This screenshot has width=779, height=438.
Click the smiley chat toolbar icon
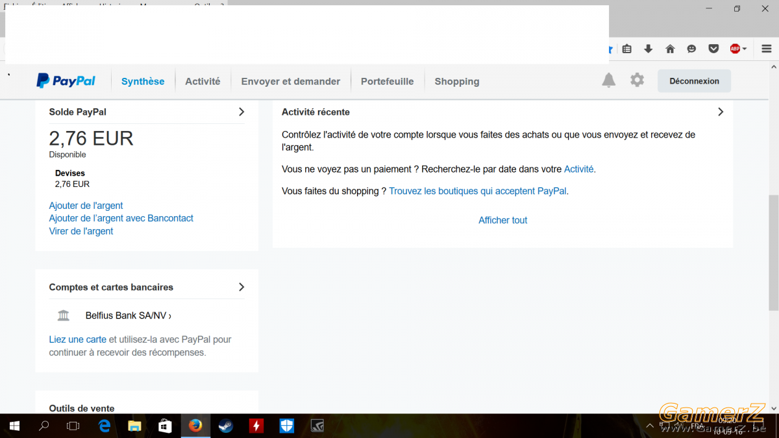pyautogui.click(x=691, y=49)
